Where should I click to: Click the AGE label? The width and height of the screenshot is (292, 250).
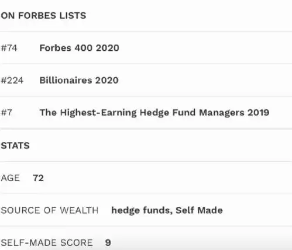click(10, 178)
